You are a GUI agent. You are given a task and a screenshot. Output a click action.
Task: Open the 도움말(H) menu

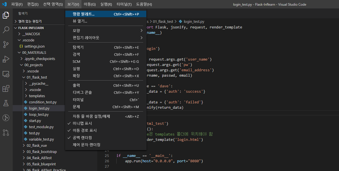click(x=144, y=4)
